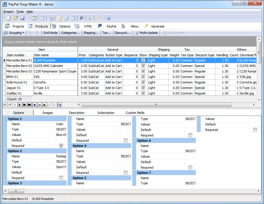Image resolution: width=264 pixels, height=204 pixels.
Task: Toggle Show checkbox for the 530i row
Action: coord(143,77)
